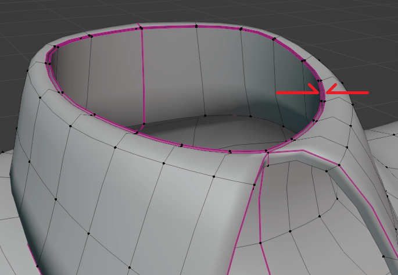Select vertex where handle seam meets the rim
Viewport: 398px width, 275px height.
point(268,152)
